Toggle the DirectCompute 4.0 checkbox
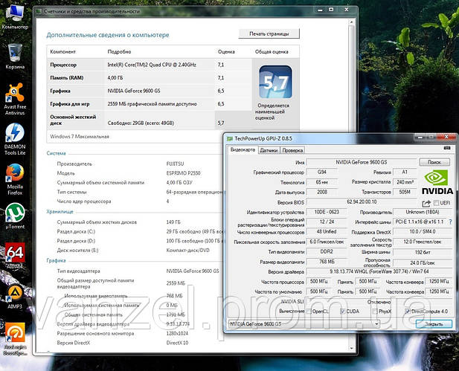Screen dimensions: 459x371 click(x=408, y=312)
